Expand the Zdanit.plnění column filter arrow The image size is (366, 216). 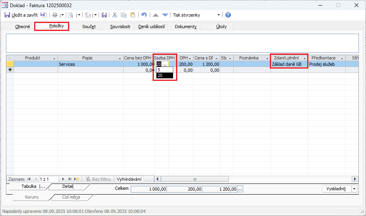pyautogui.click(x=305, y=58)
